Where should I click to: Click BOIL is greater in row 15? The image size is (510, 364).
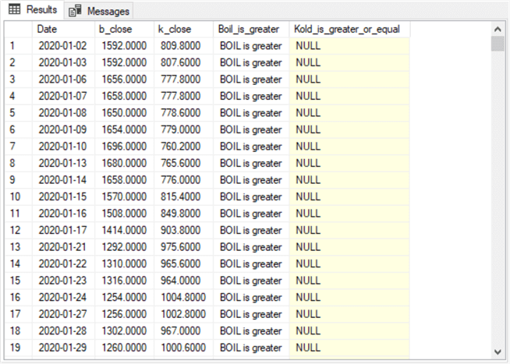[x=251, y=281]
